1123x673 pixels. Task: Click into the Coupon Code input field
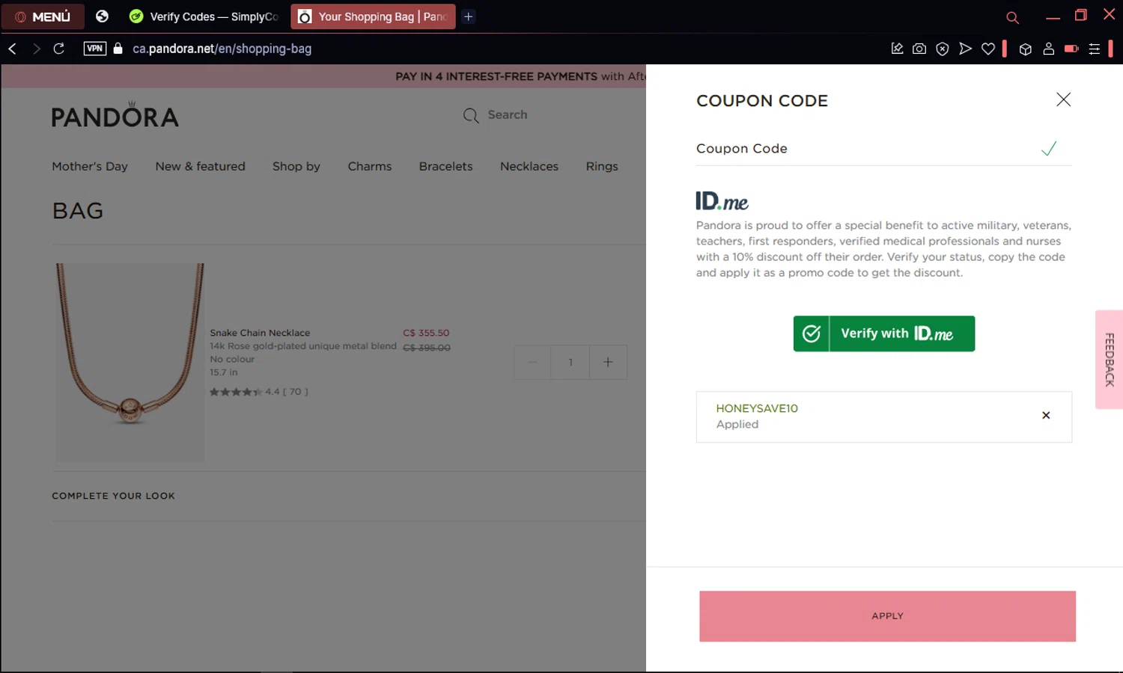pyautogui.click(x=861, y=149)
